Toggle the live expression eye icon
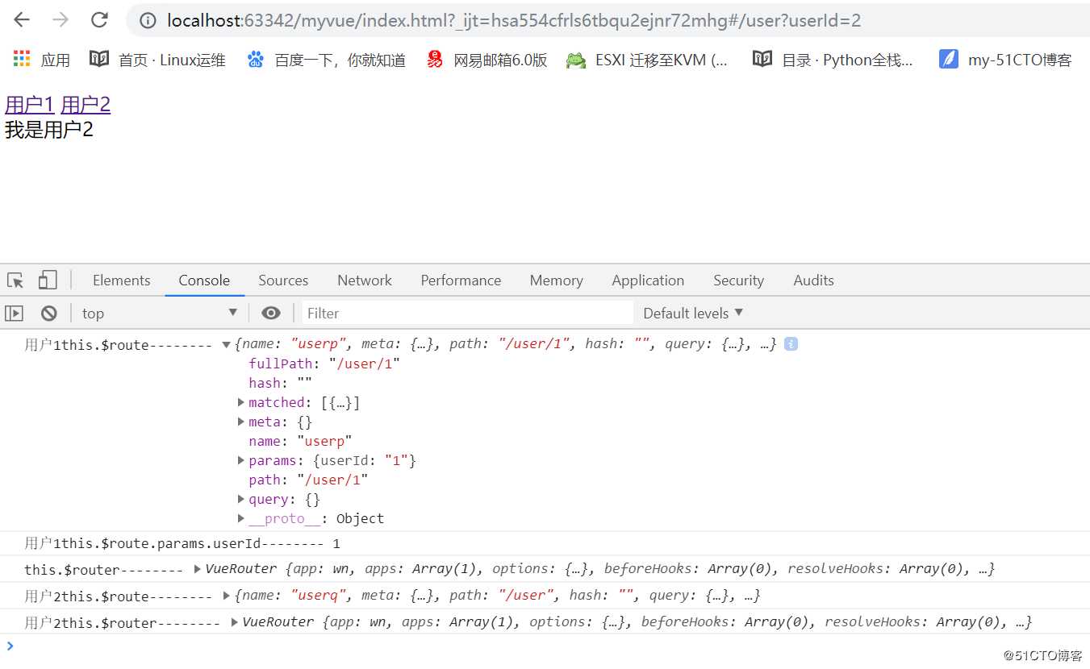This screenshot has width=1090, height=669. pos(271,314)
